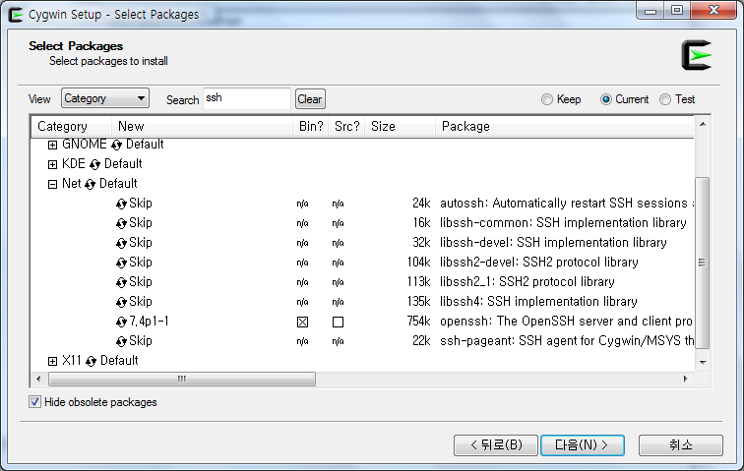Toggle Hide obsolete packages checkbox
744x471 pixels.
click(x=34, y=402)
